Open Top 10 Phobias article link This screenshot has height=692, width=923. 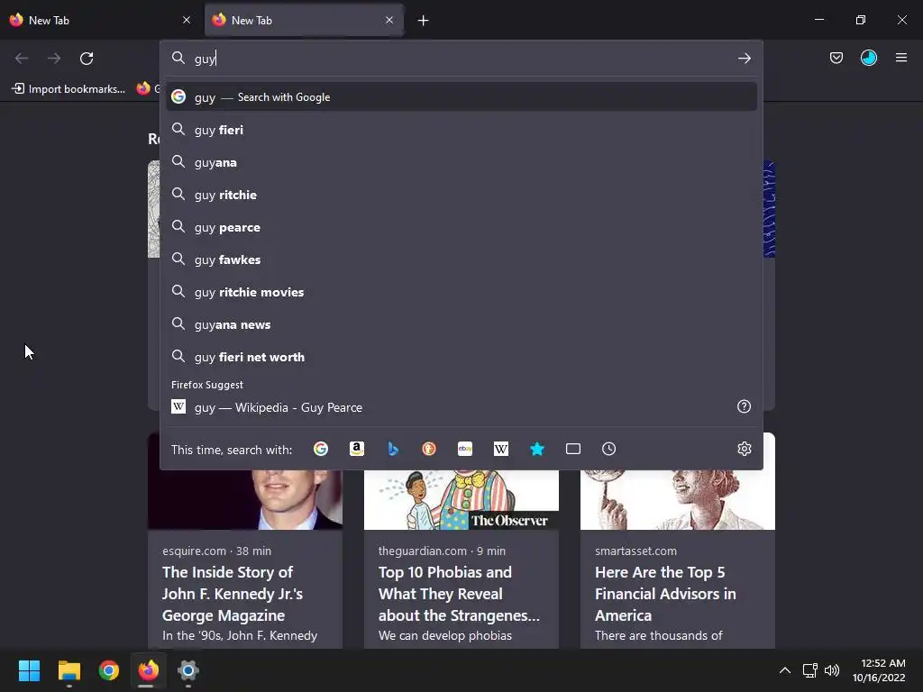pos(459,594)
